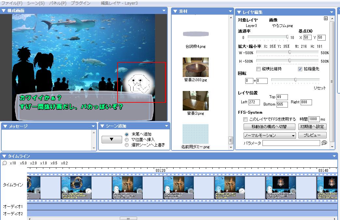Image resolution: width=340 pixels, height=220 pixels.
Task: Select 背景3.png material thumbnail
Action: [x=196, y=101]
